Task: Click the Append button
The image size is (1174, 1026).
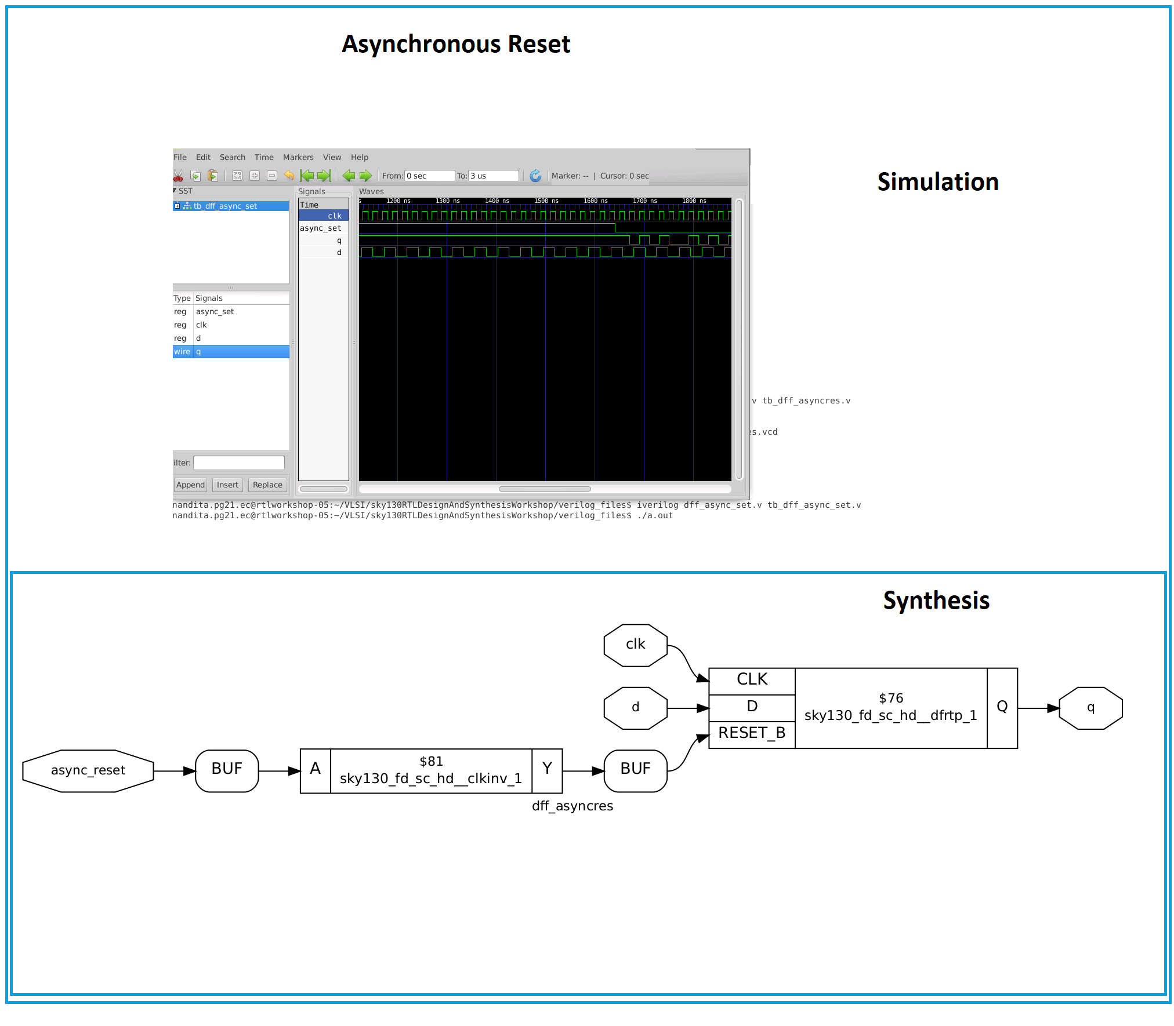Action: click(190, 485)
